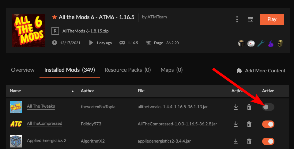Screen dimensions: 294x149
Task: Click the Applied Energistics 2 cube thumbnail
Action: coord(16,141)
